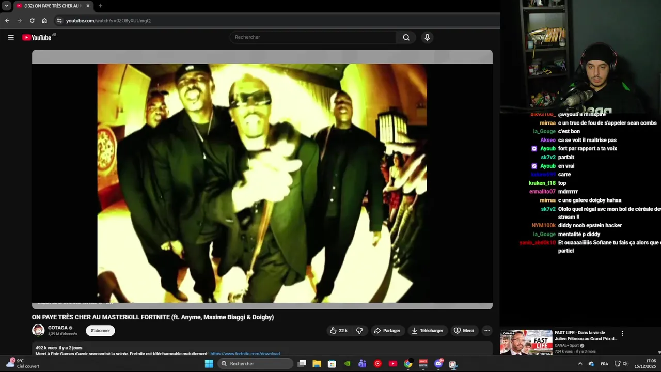The width and height of the screenshot is (661, 372).
Task: Click the Télécharger download button
Action: point(427,331)
